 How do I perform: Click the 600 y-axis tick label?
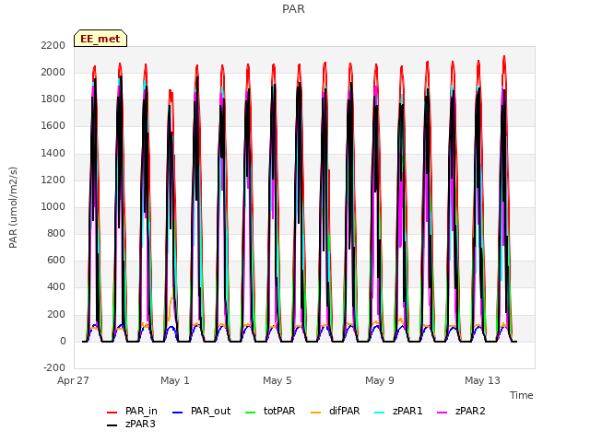pyautogui.click(x=56, y=260)
